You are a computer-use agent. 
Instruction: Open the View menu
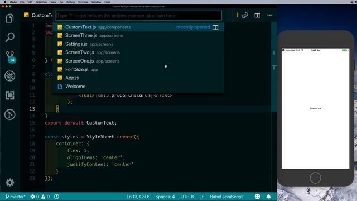[54, 2]
